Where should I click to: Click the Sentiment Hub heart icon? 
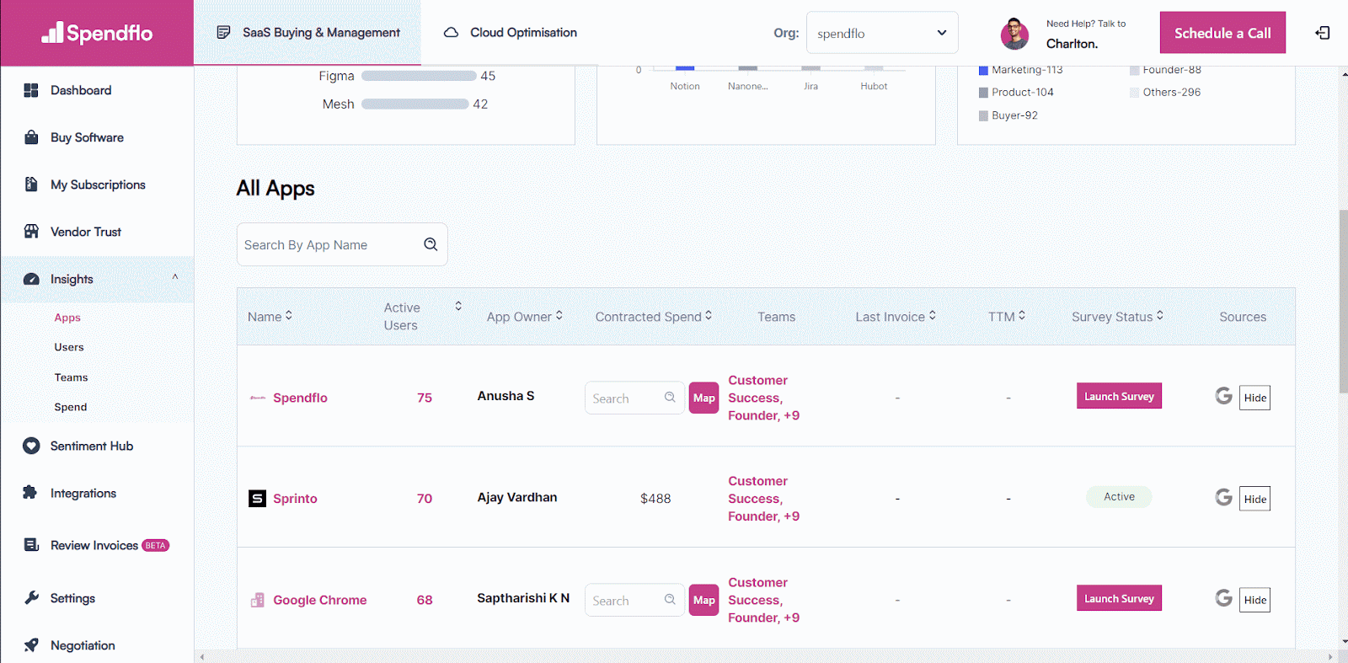pos(31,446)
